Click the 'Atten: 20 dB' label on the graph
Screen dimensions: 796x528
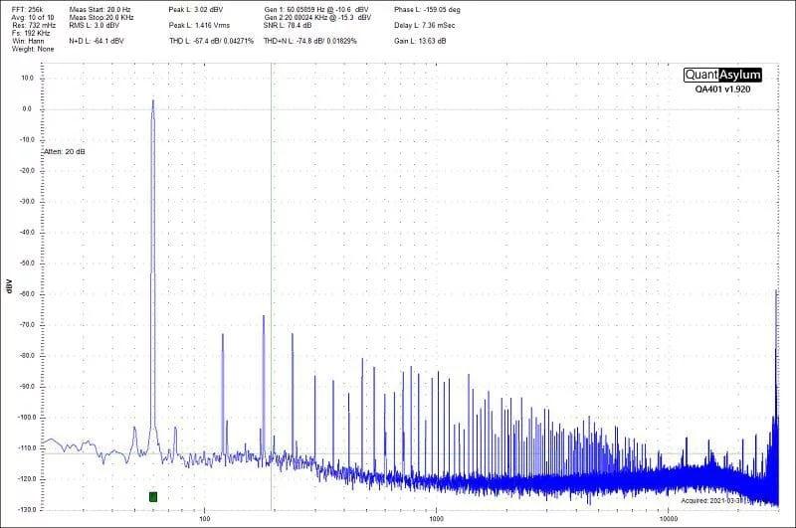pos(65,152)
